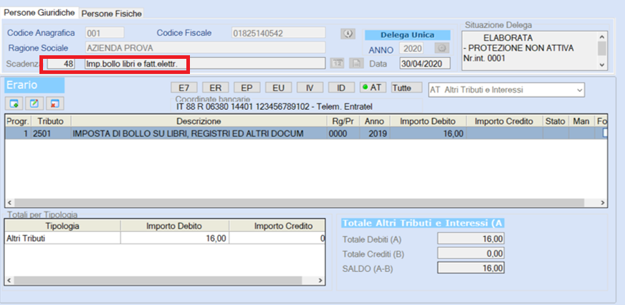Switch to Persone Fisiche tab
This screenshot has width=625, height=305.
112,14
